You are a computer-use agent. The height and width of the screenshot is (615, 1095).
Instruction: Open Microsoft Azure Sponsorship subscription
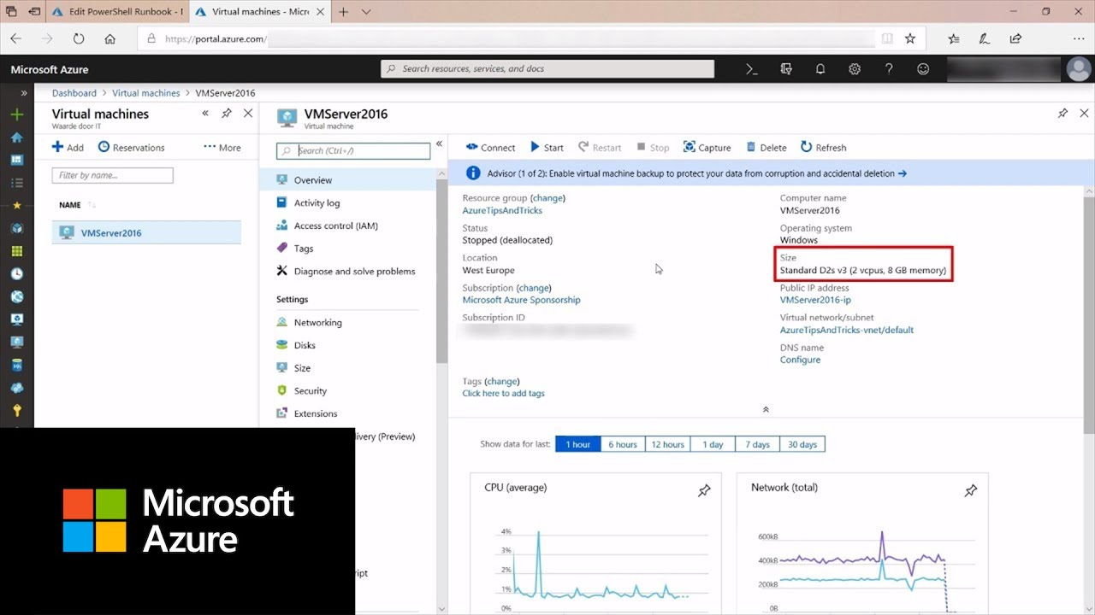click(521, 300)
